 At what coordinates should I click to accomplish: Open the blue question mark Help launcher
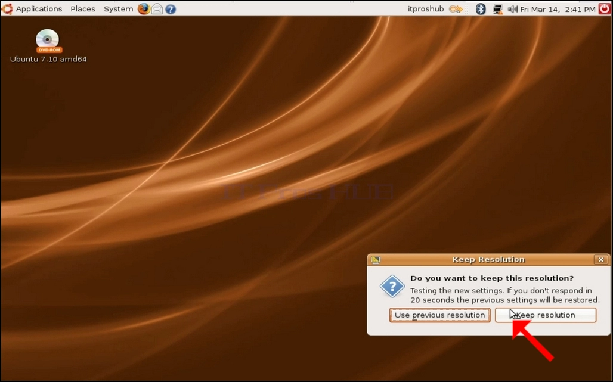[x=171, y=8]
